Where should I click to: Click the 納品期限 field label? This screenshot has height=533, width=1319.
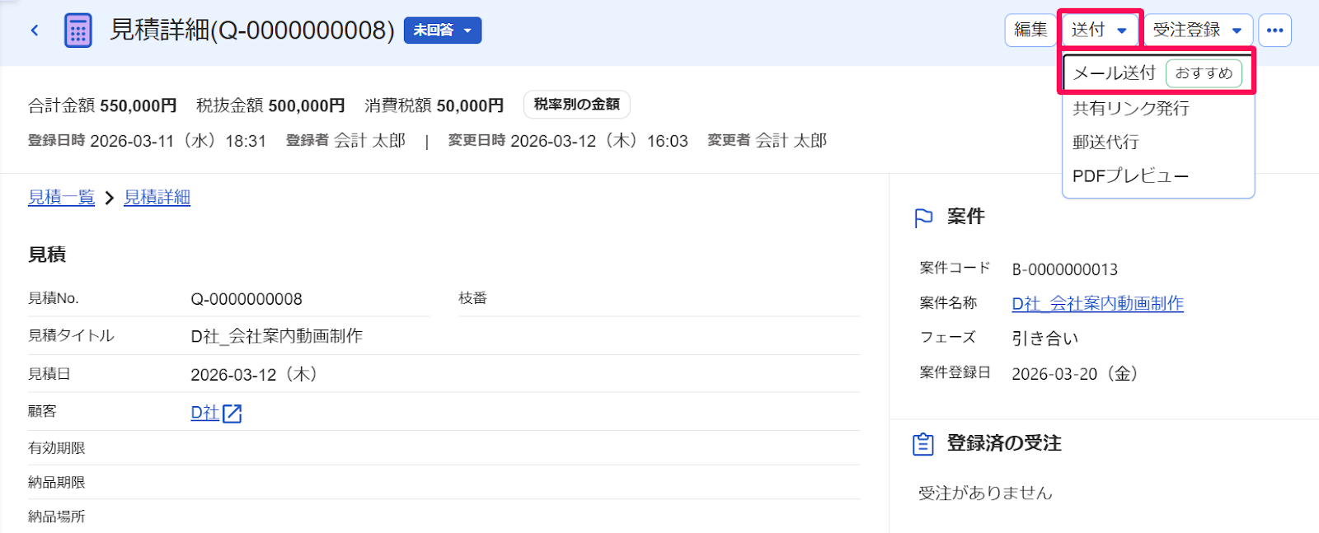pos(57,483)
